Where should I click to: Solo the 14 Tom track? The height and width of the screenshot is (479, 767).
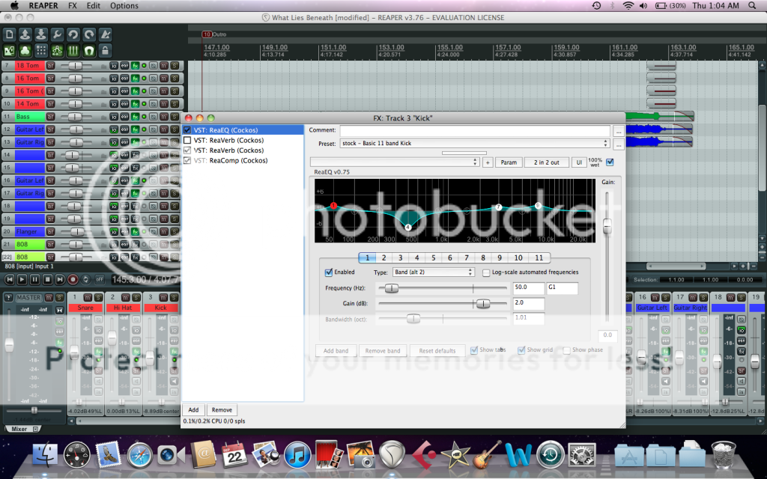[x=174, y=103]
